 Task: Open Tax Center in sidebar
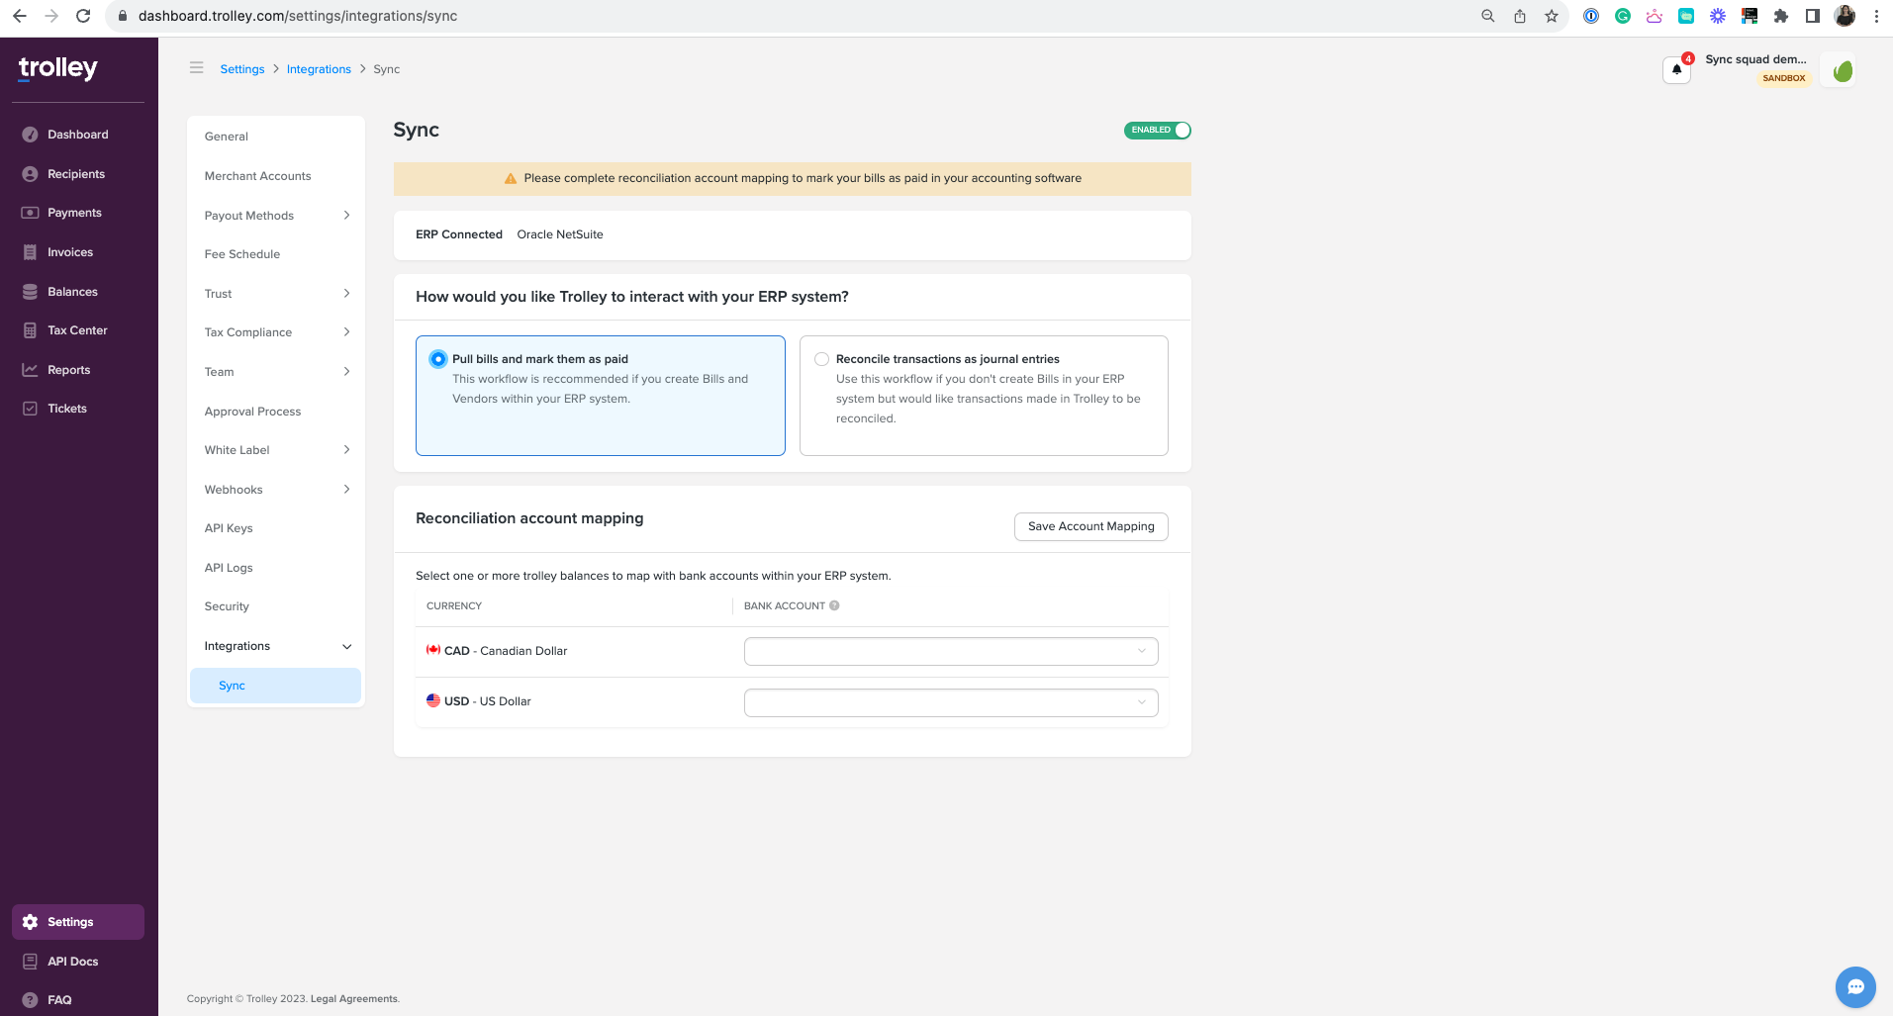(77, 330)
